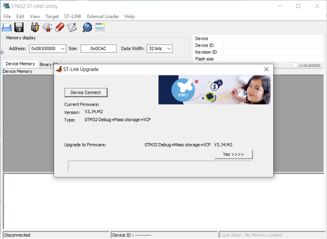Open the View menu
The height and width of the screenshot is (239, 327).
coord(35,16)
